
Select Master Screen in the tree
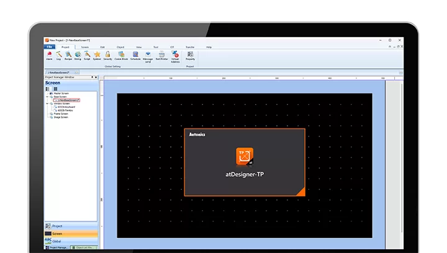(x=60, y=94)
